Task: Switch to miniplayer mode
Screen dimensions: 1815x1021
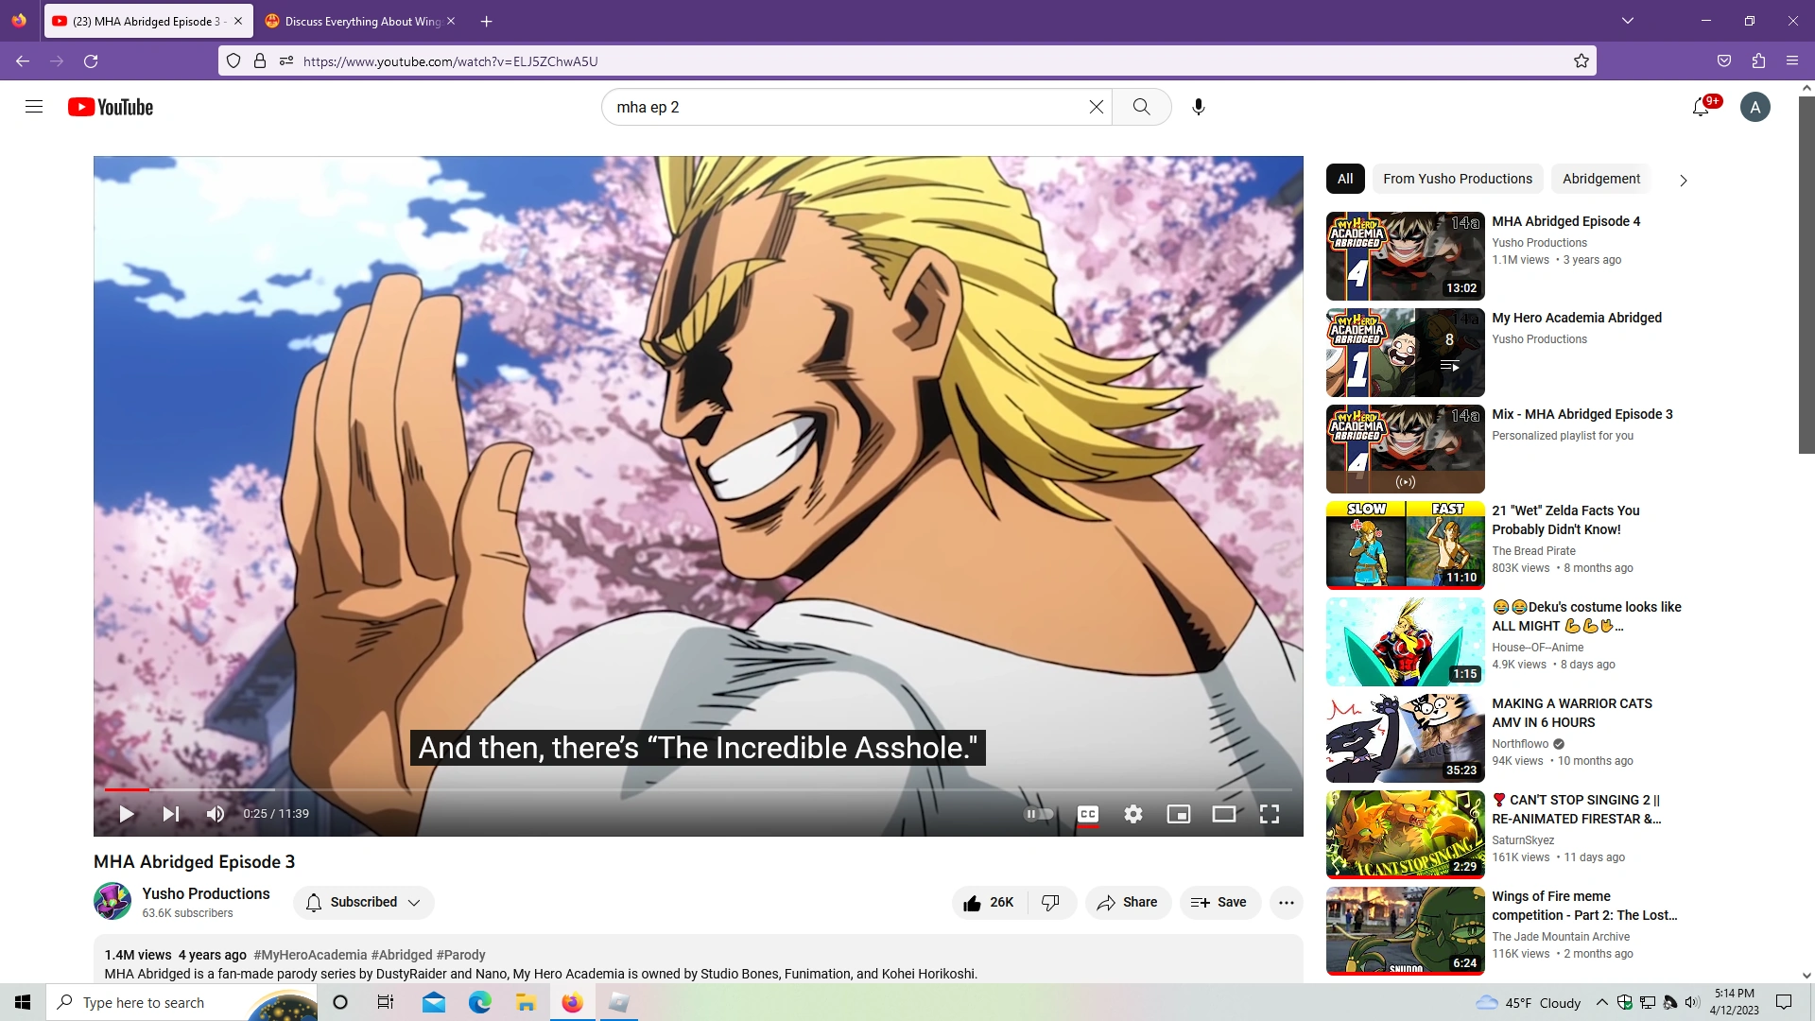Action: click(1179, 813)
